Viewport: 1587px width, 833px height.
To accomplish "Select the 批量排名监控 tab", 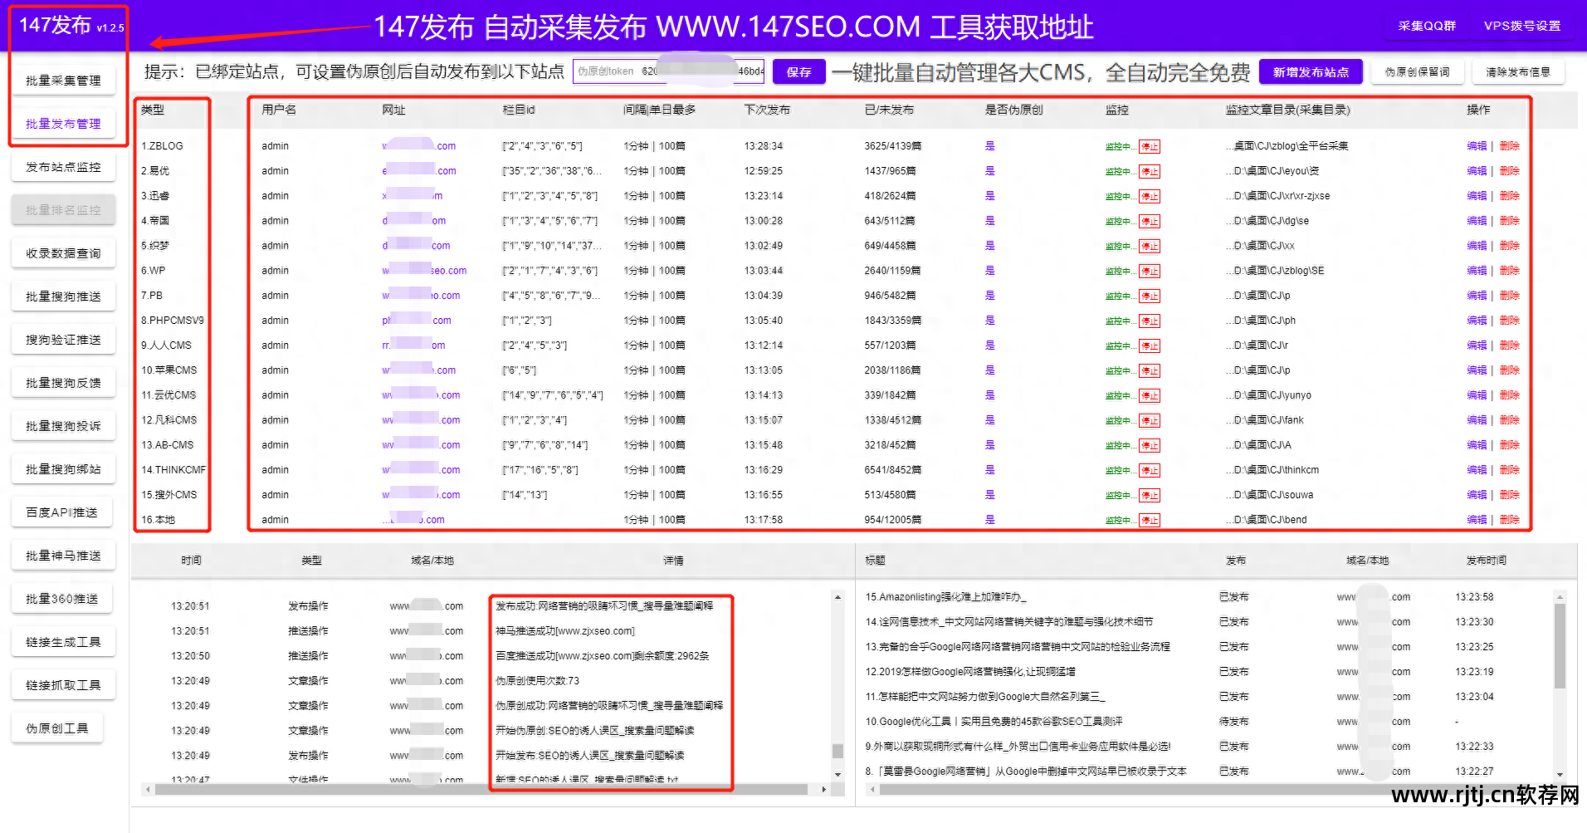I will click(64, 209).
